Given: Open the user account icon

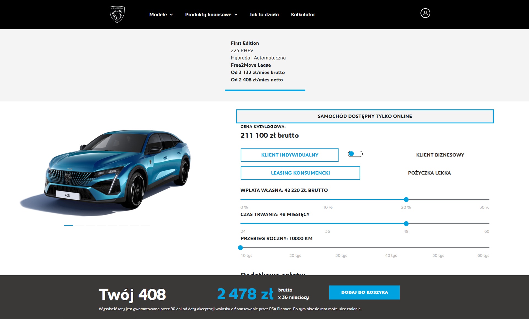Looking at the screenshot, I should pyautogui.click(x=425, y=13).
